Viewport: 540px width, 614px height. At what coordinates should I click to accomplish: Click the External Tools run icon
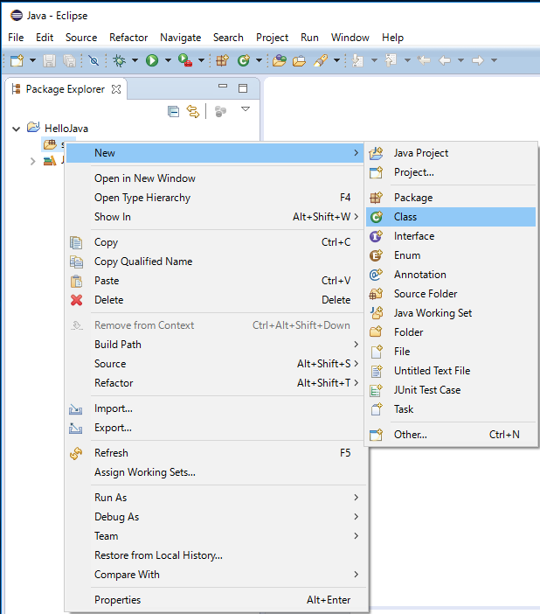[x=185, y=60]
